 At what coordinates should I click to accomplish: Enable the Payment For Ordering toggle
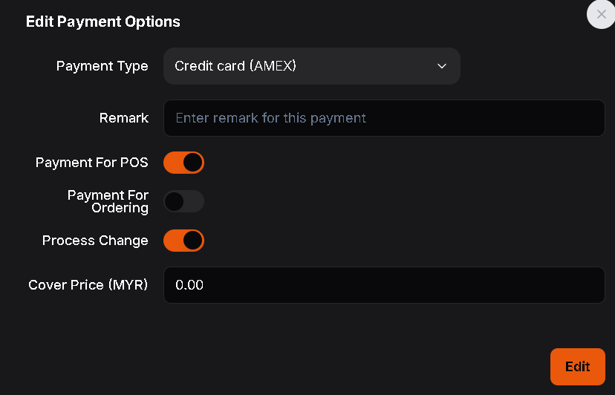coord(183,201)
